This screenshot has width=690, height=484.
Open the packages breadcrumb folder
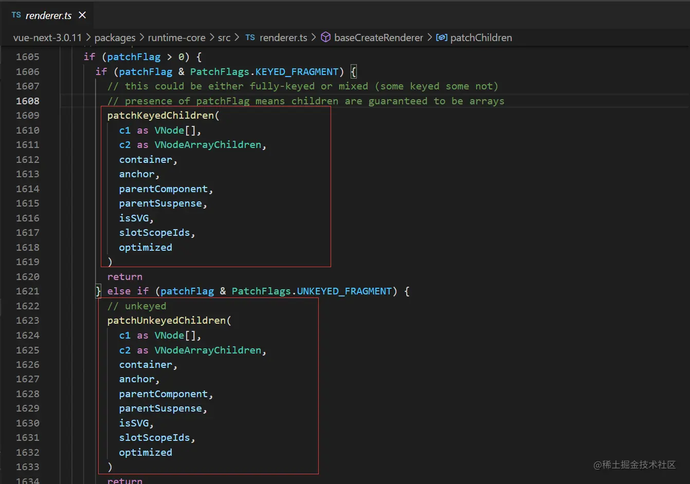(115, 38)
